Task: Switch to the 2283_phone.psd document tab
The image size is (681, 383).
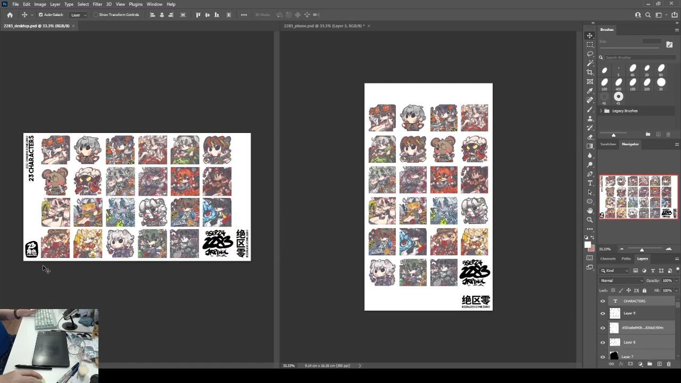Action: [x=324, y=26]
